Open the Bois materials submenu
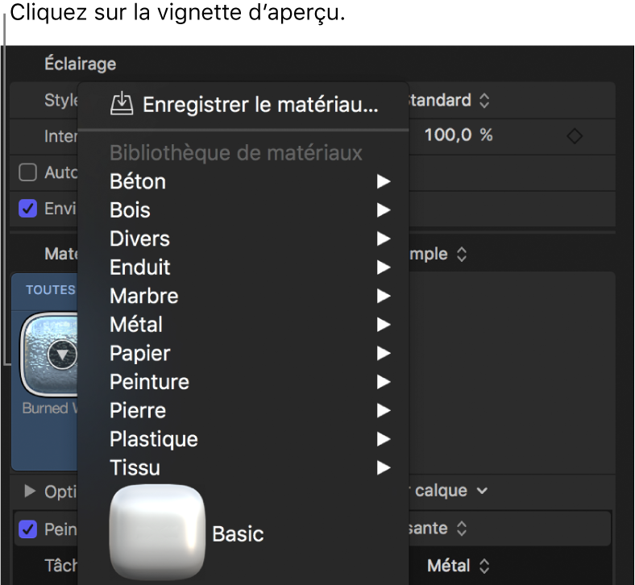 (131, 210)
